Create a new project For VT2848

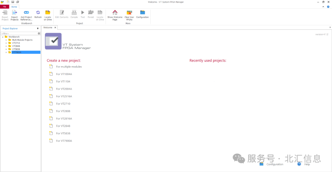pyautogui.click(x=63, y=126)
